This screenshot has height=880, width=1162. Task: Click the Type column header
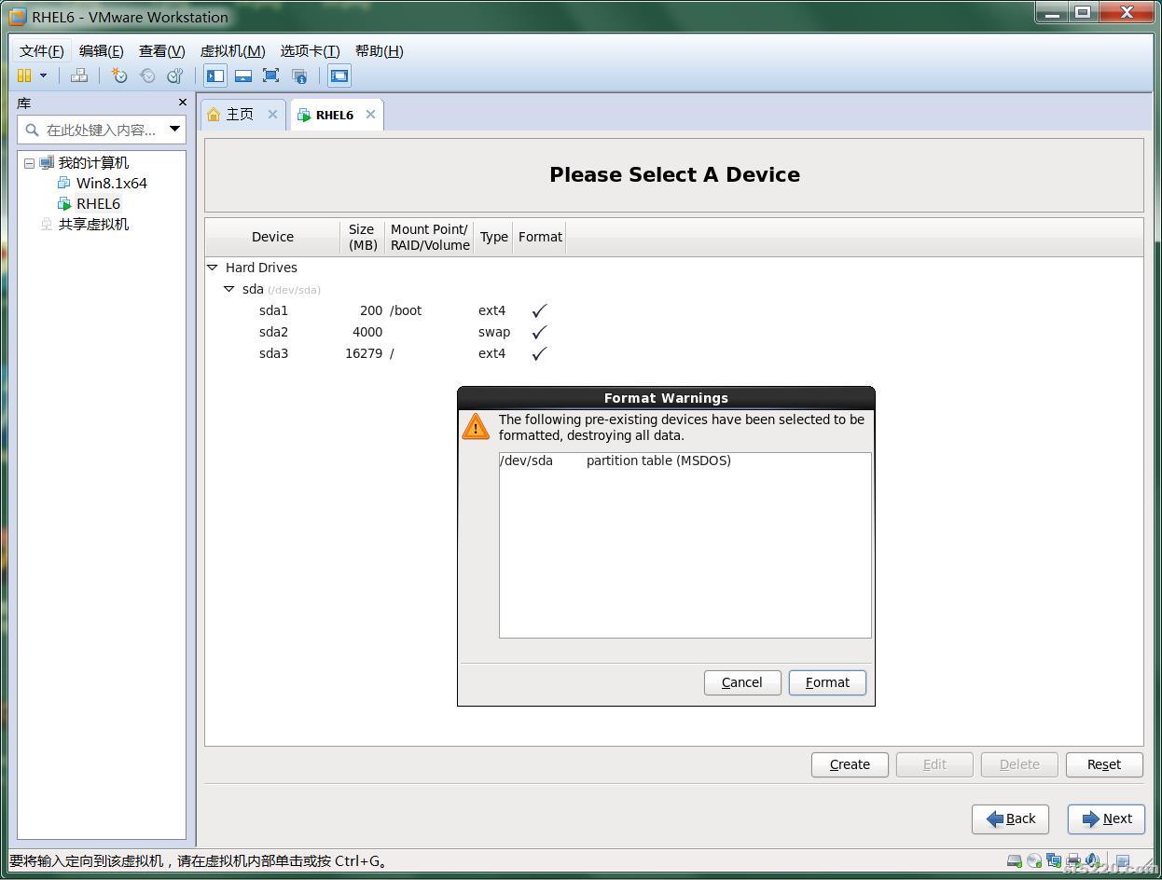(494, 237)
